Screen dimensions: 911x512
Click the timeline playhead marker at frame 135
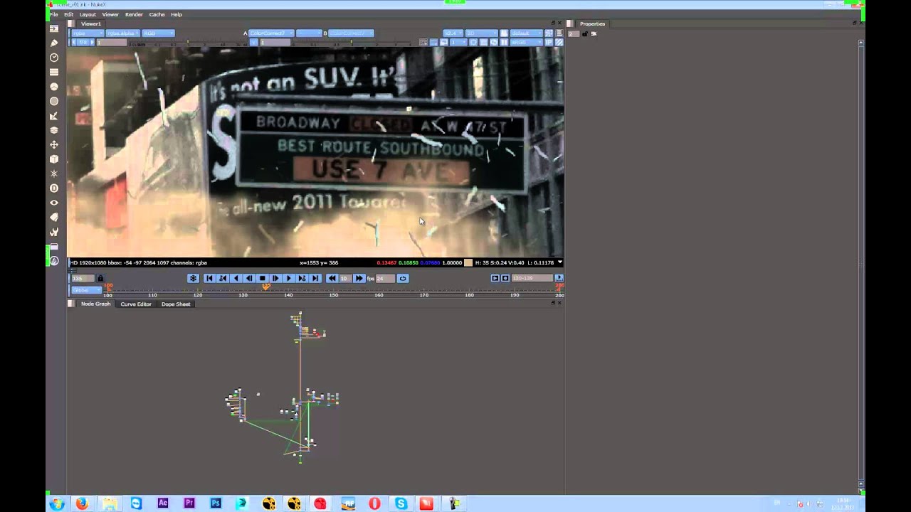[x=265, y=287]
